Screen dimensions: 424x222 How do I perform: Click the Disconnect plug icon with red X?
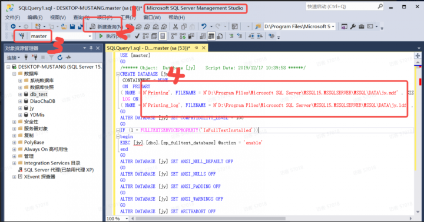(x=34, y=57)
